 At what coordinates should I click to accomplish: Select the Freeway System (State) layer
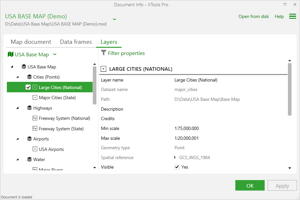[61, 129]
